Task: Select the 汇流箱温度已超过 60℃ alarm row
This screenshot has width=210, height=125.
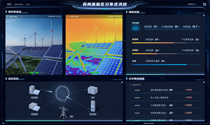Action: click(166, 105)
